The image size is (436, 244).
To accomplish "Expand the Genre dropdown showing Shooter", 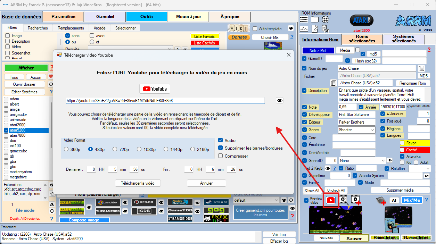I will (x=372, y=130).
